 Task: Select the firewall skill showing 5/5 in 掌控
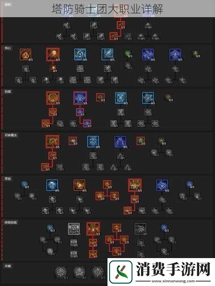click(135, 185)
